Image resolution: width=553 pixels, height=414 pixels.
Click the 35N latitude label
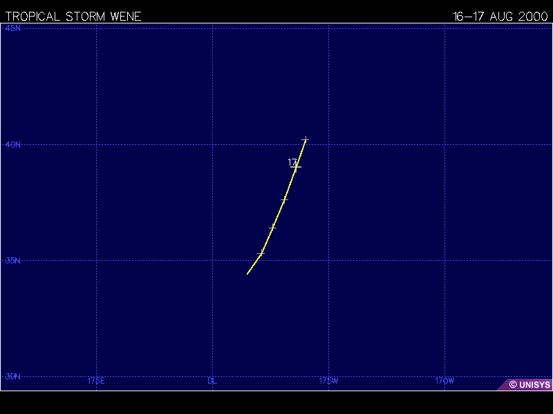[12, 261]
